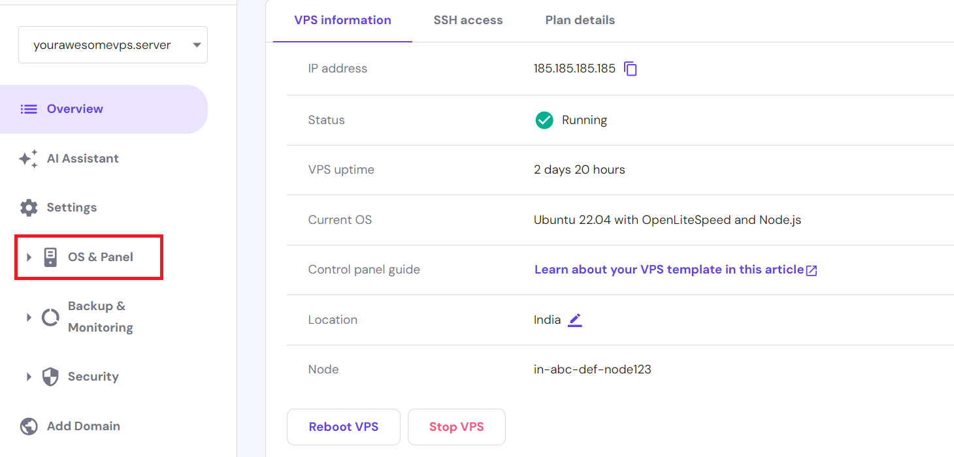This screenshot has height=457, width=954.
Task: Click the green Running status checkmark
Action: coord(544,120)
